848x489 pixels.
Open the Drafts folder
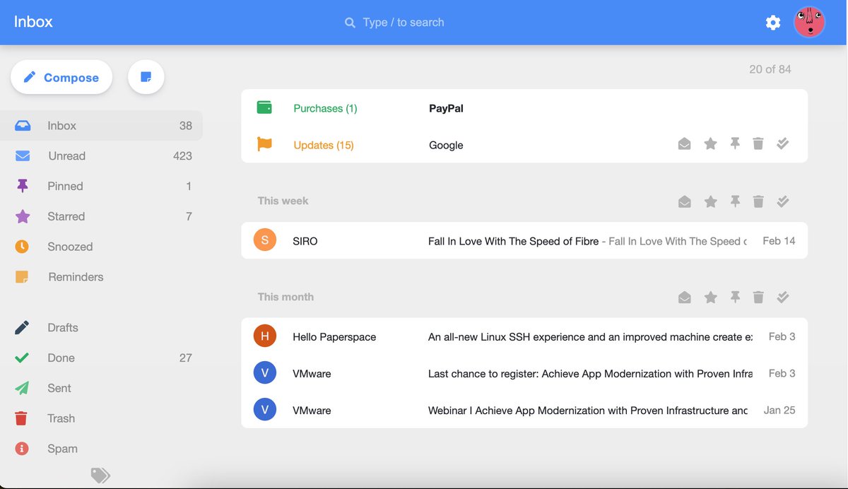pos(102,328)
